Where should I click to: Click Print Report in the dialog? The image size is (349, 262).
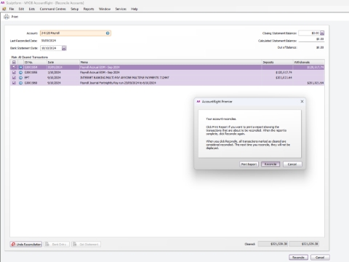click(x=249, y=164)
